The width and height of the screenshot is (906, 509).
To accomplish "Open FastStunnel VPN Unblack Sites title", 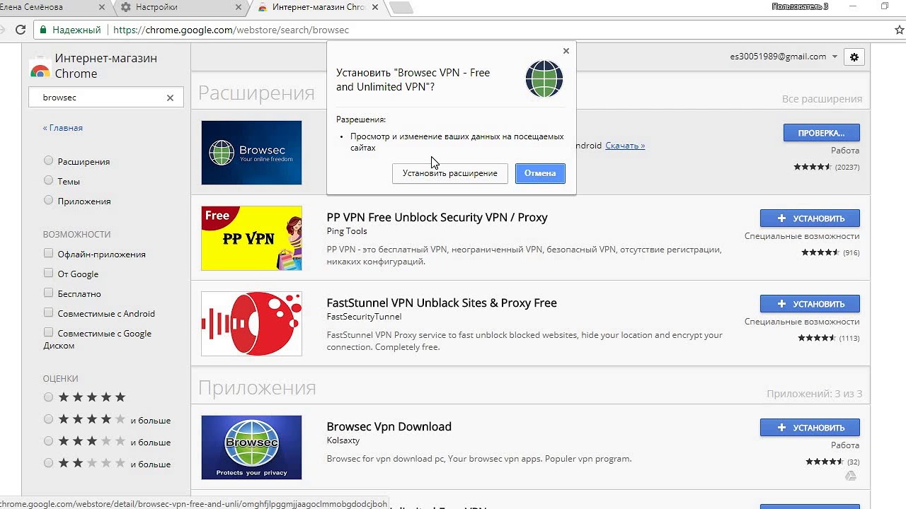I will click(x=442, y=303).
